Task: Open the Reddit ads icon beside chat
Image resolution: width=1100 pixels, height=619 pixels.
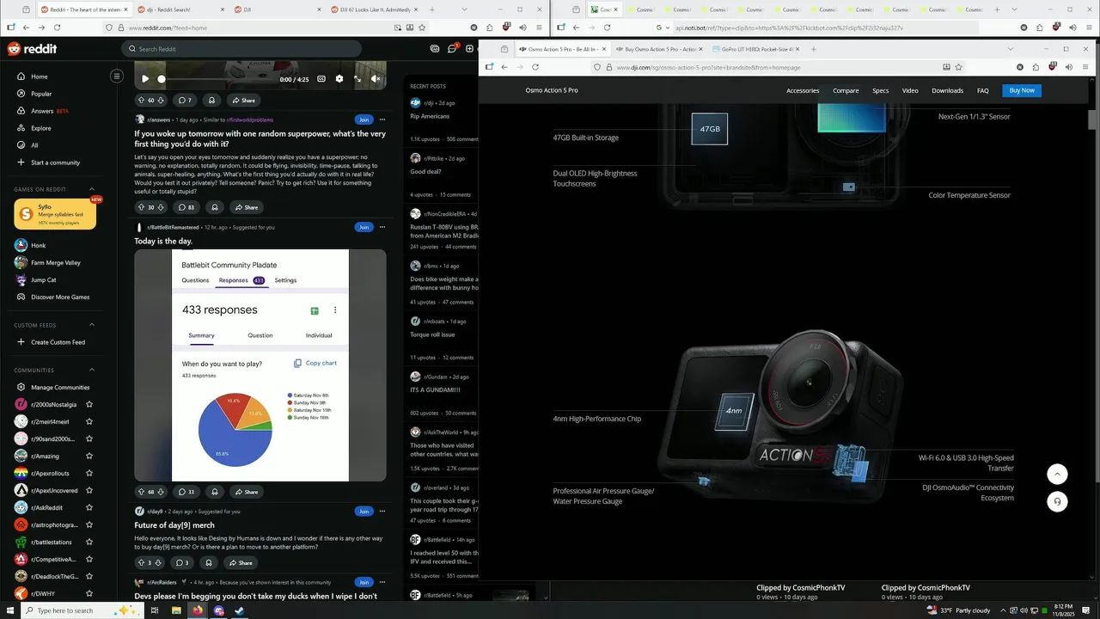Action: pyautogui.click(x=435, y=49)
